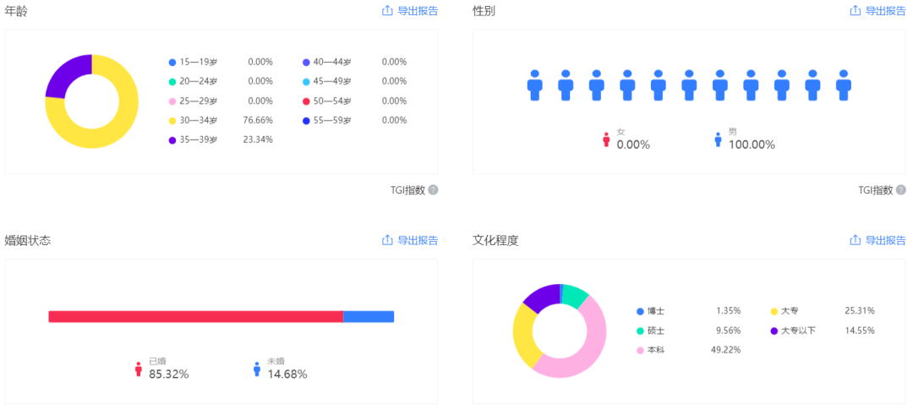
Task: Click the 性别 section title
Action: pyautogui.click(x=484, y=11)
